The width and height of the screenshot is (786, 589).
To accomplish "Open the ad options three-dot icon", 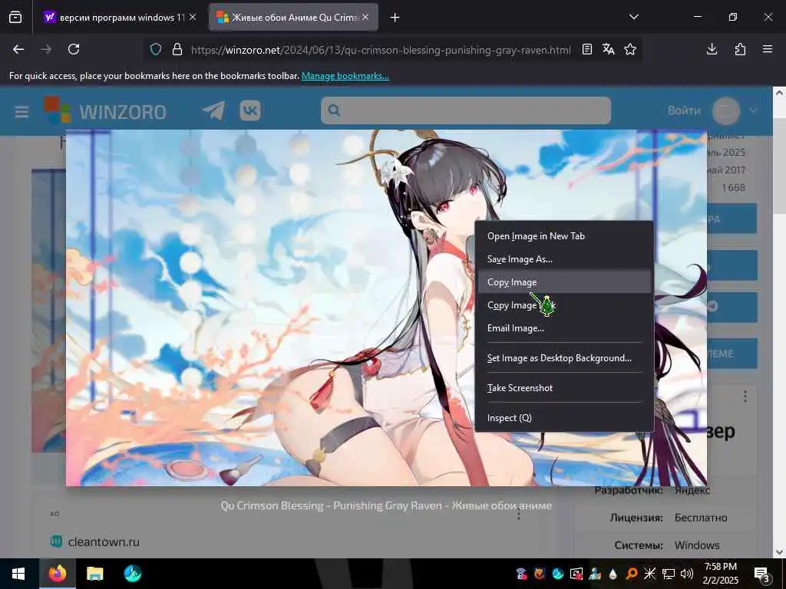I will pyautogui.click(x=519, y=515).
